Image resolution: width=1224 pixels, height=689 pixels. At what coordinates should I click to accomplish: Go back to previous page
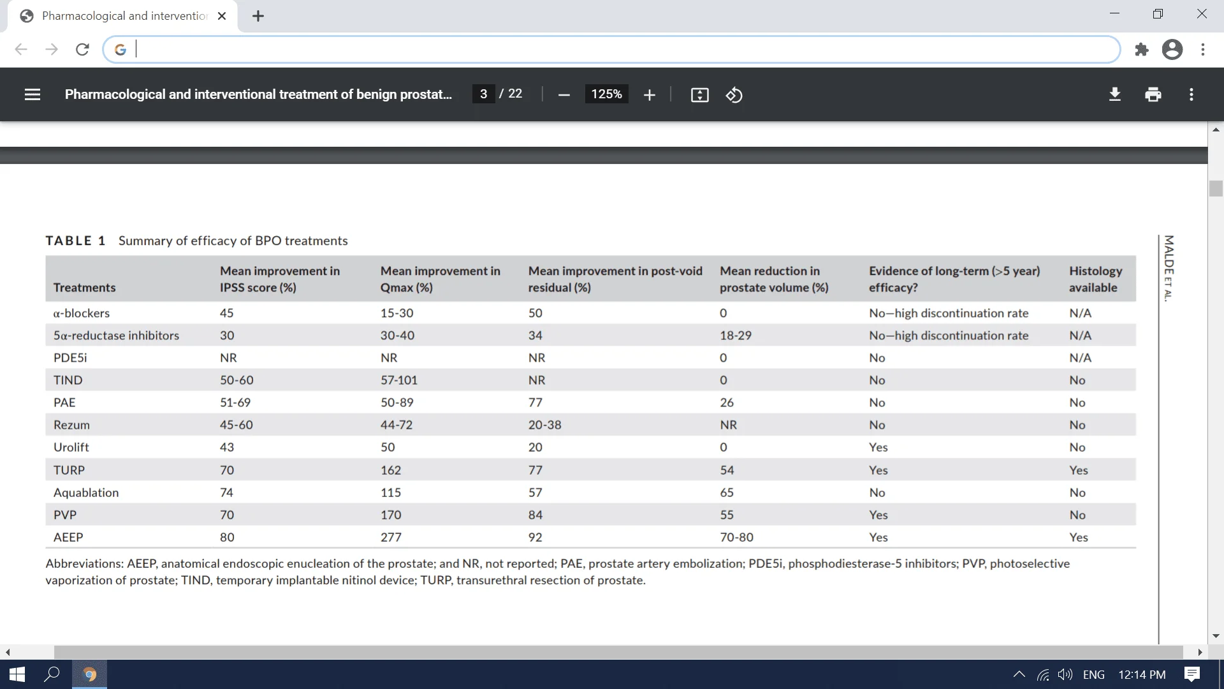tap(21, 49)
